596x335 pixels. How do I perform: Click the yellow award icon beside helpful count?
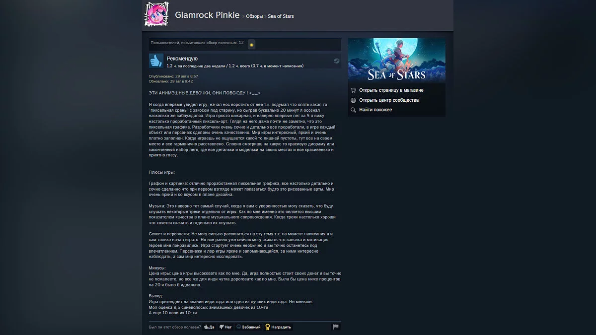click(252, 45)
